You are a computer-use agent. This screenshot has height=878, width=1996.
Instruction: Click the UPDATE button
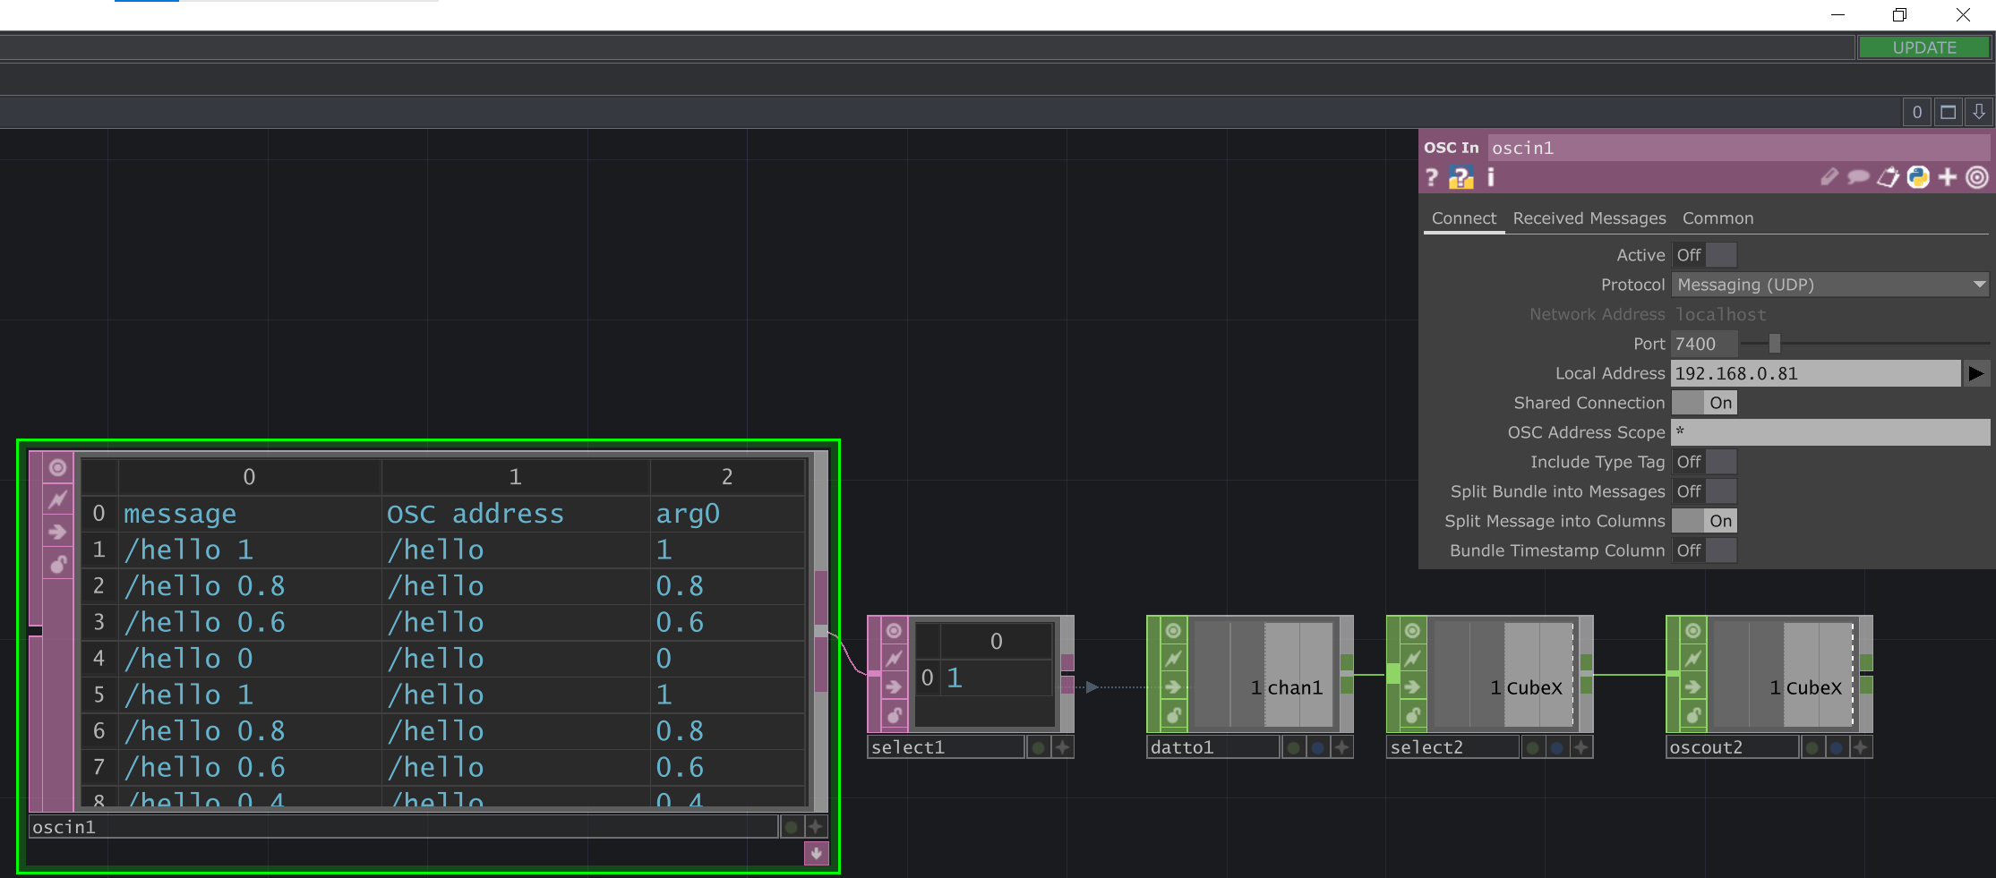1924,47
